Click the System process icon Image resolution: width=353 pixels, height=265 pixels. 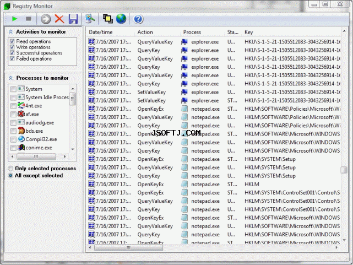21,89
